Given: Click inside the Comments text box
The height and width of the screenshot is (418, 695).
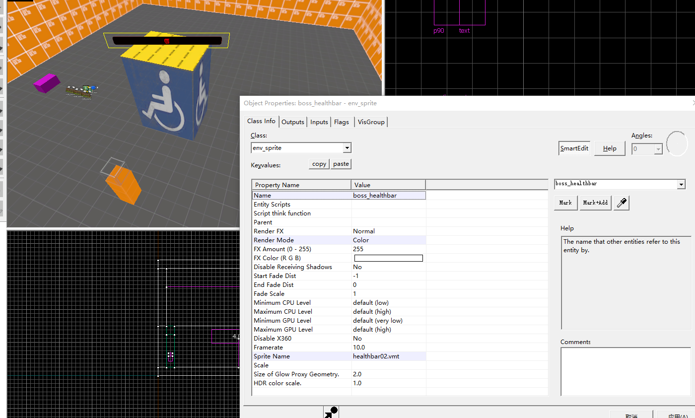Looking at the screenshot, I should (x=625, y=371).
